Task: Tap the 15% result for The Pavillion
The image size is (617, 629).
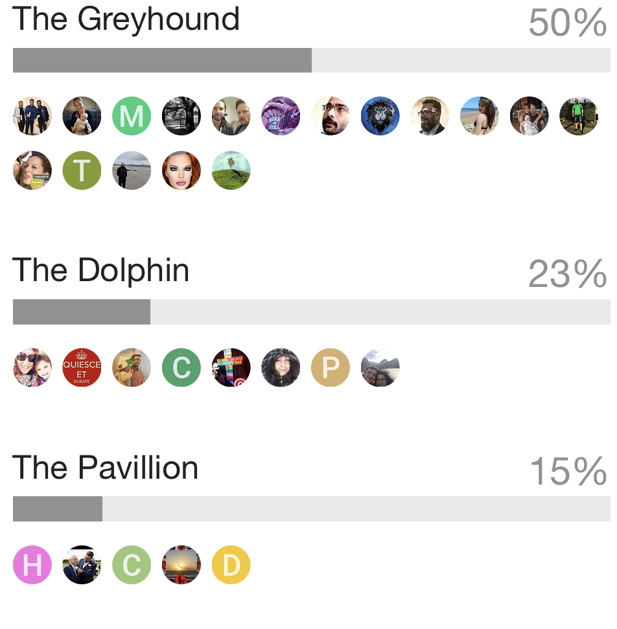Action: pyautogui.click(x=568, y=472)
